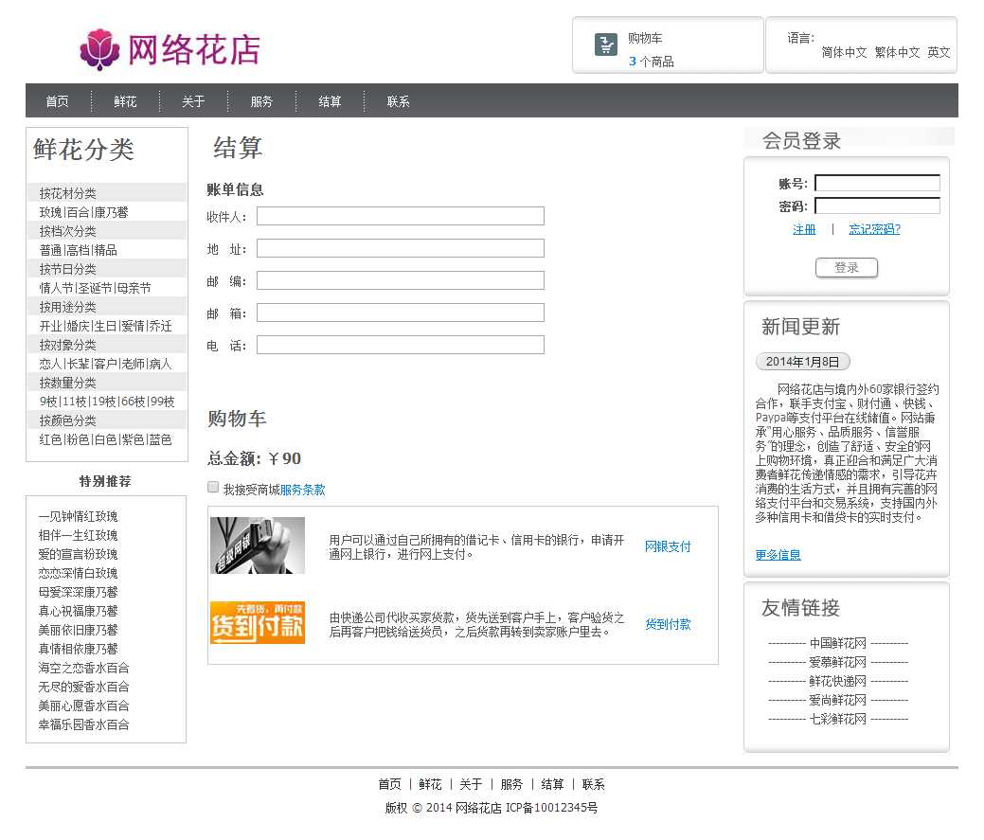This screenshot has width=984, height=840.
Task: Switch language to 繁体中文
Action: pos(897,53)
